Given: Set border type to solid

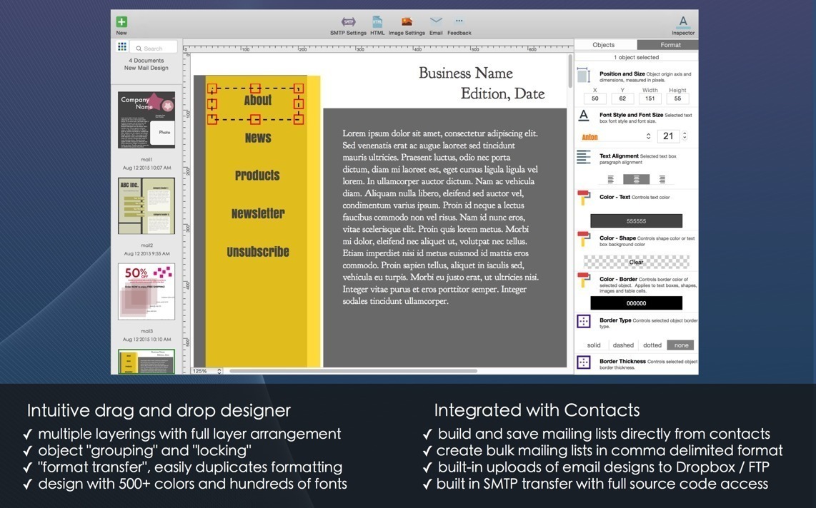Looking at the screenshot, I should [594, 345].
